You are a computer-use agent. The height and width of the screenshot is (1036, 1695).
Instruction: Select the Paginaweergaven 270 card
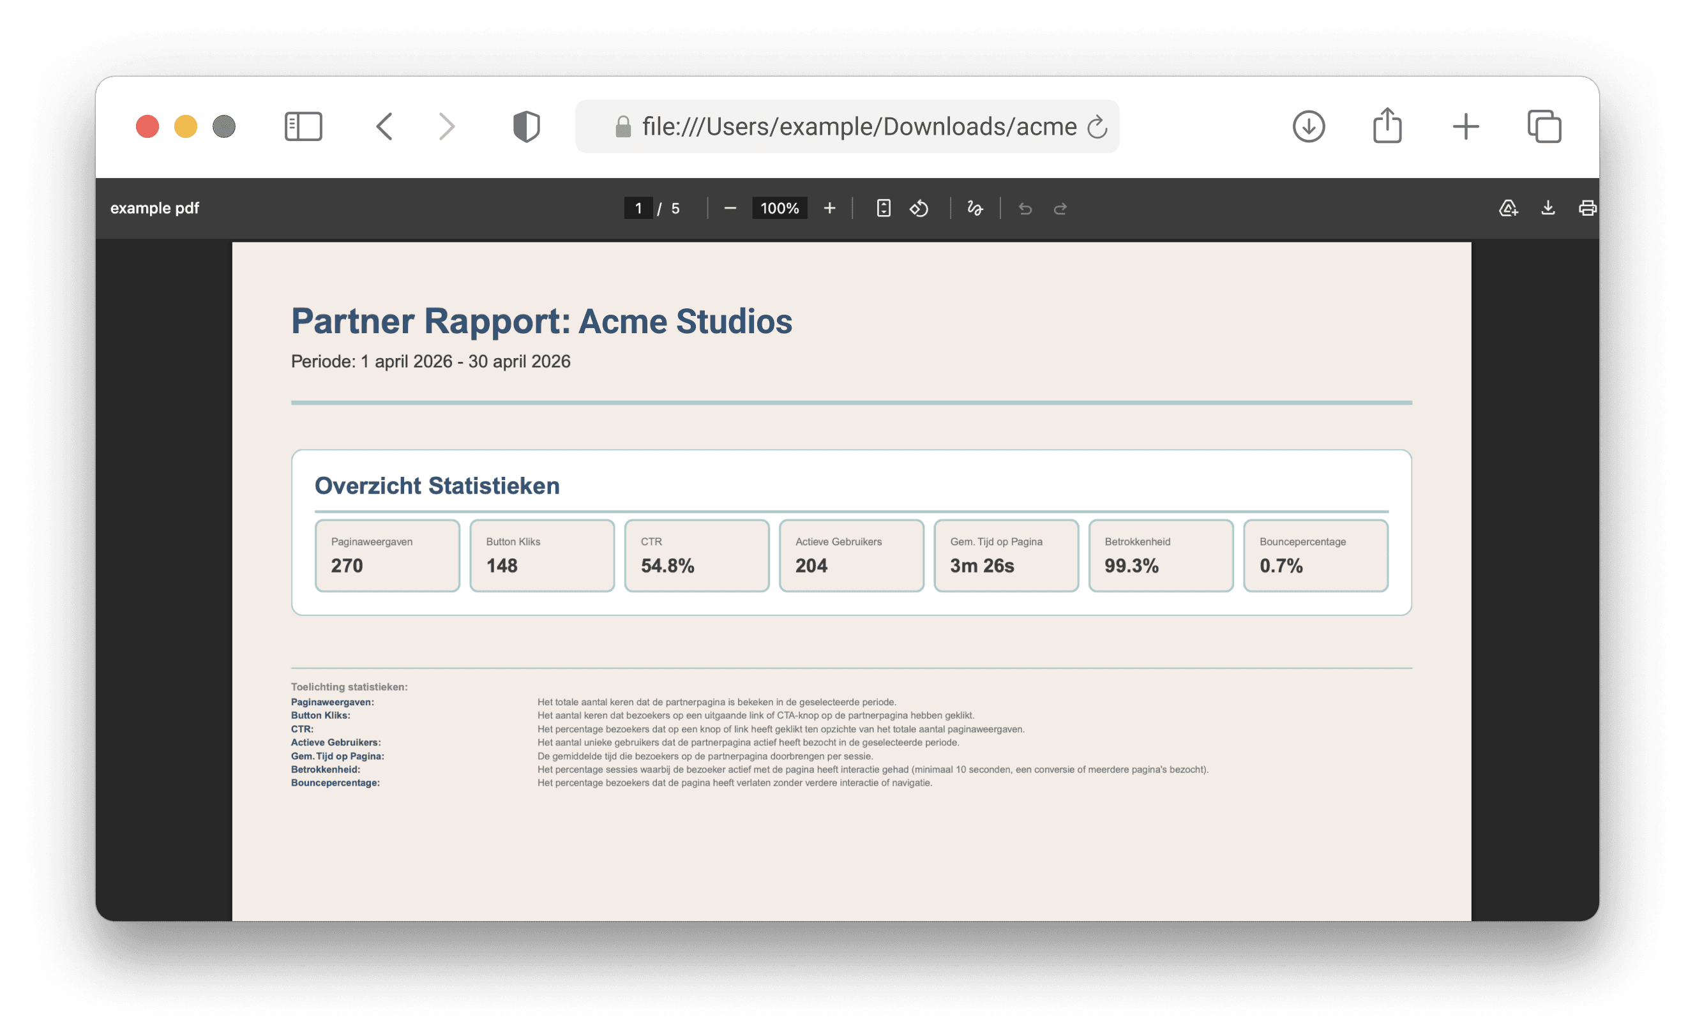[x=388, y=556]
